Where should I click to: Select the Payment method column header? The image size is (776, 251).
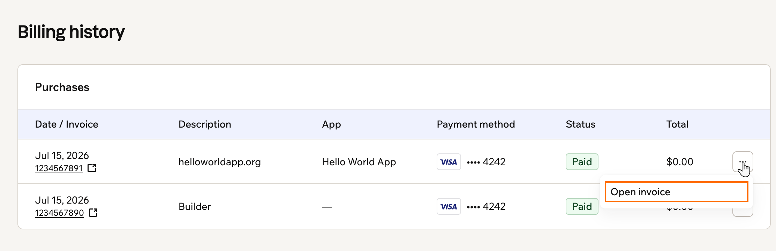pyautogui.click(x=476, y=124)
